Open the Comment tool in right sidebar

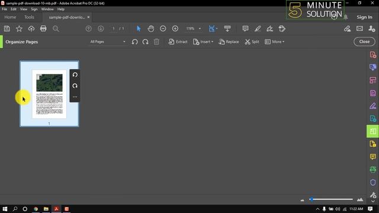coord(373,157)
